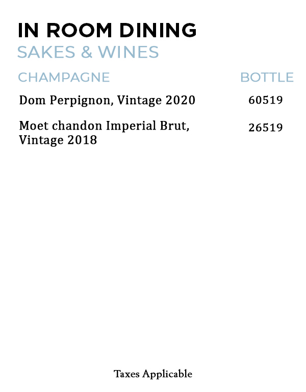Click the word Applicable in the footer
The height and width of the screenshot is (392, 306).
coord(167,374)
